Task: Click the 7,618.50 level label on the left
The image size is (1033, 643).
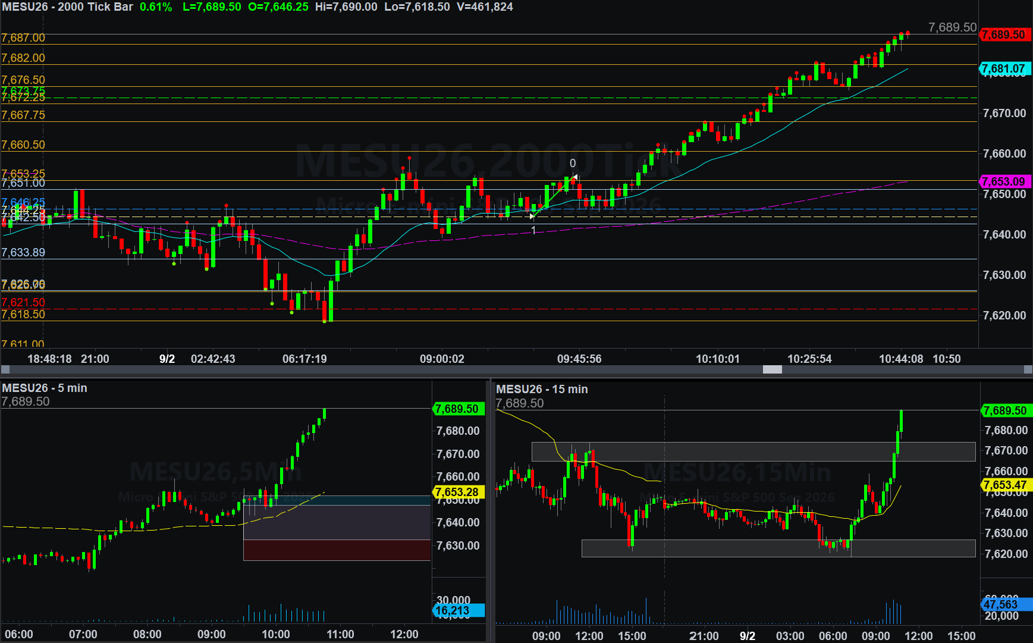Action: pyautogui.click(x=23, y=315)
